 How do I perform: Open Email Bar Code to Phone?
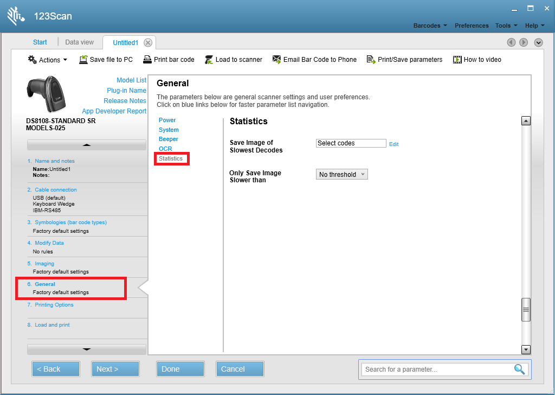pyautogui.click(x=276, y=60)
